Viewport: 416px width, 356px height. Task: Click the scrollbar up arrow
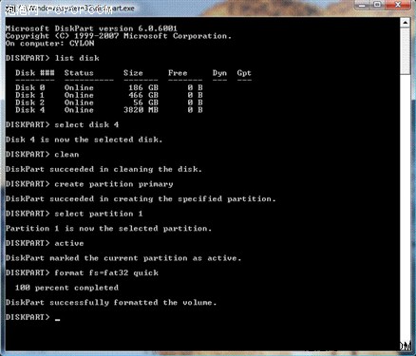pos(406,23)
